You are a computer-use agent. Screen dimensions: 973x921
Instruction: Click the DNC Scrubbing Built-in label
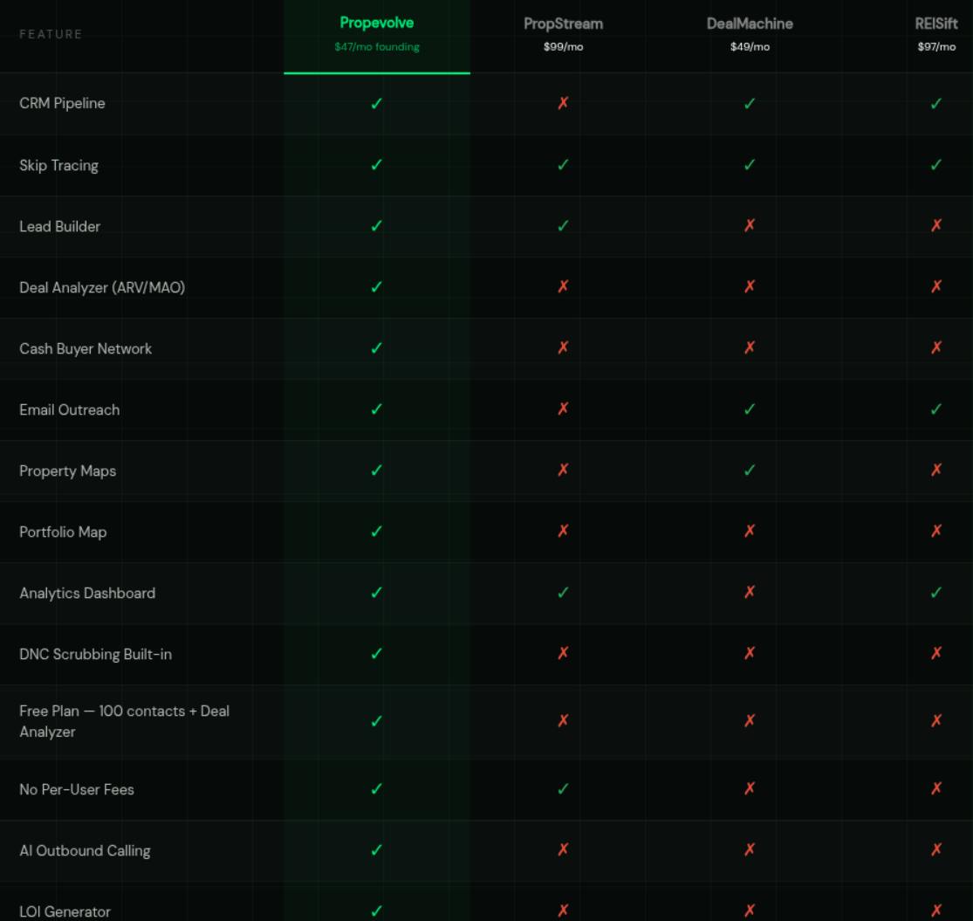[x=96, y=654]
